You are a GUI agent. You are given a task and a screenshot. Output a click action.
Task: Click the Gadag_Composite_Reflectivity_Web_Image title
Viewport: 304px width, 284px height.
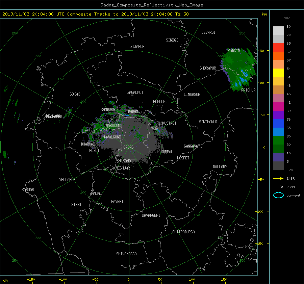(152, 5)
